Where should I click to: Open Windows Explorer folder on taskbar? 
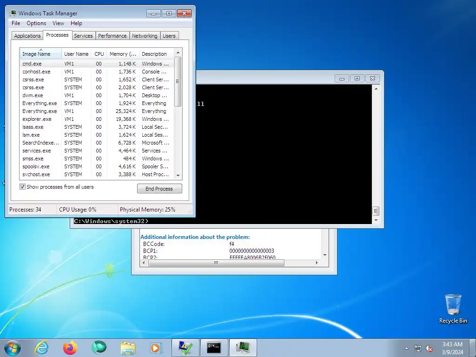tap(128, 348)
